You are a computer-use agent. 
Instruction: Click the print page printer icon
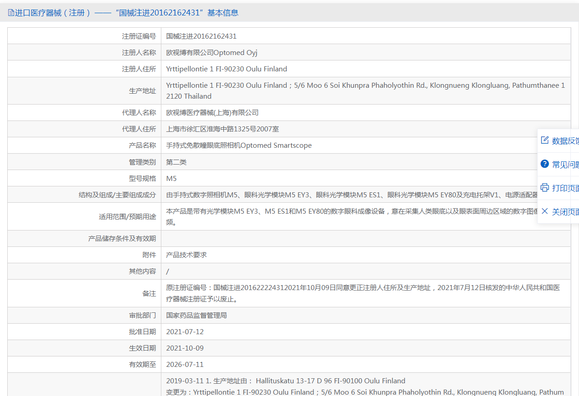[544, 187]
